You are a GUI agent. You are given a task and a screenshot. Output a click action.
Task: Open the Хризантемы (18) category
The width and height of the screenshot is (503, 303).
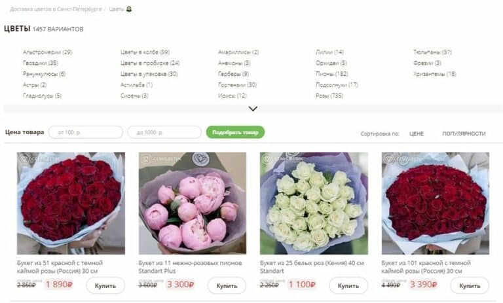[x=435, y=74]
